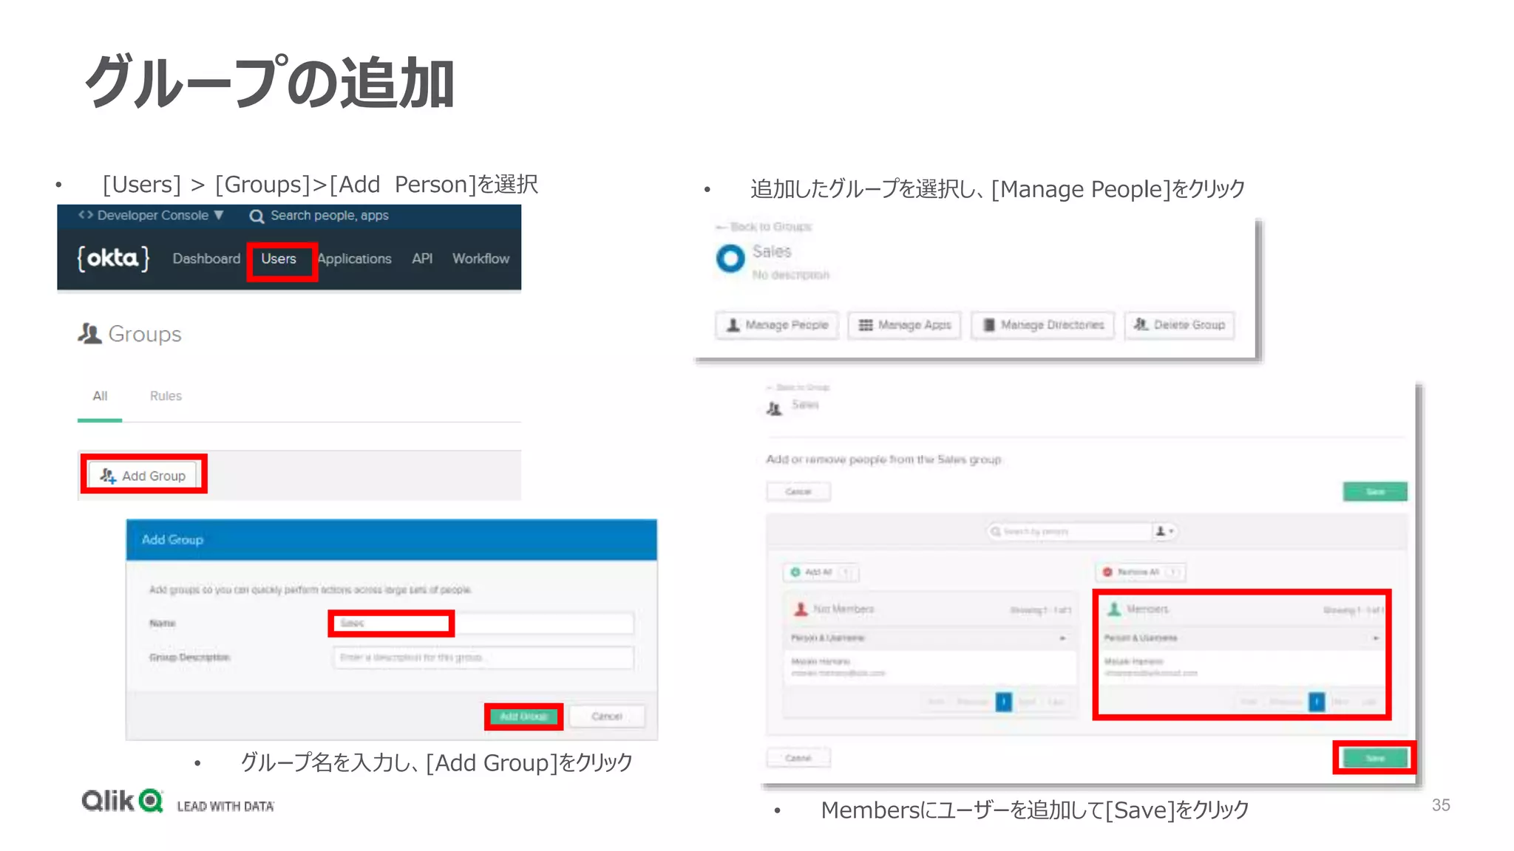Switch to the Rules tab
This screenshot has width=1514, height=851.
(x=166, y=396)
